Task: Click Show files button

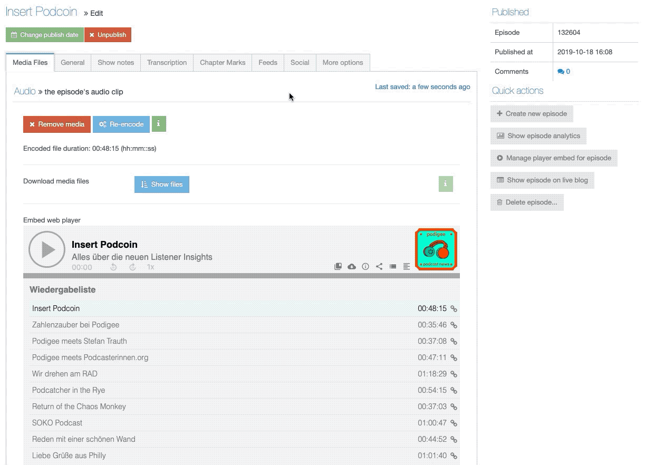Action: pos(162,185)
